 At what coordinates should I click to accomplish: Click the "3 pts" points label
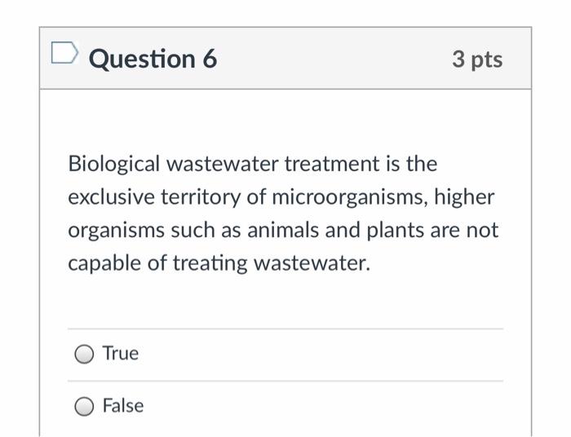click(x=476, y=59)
